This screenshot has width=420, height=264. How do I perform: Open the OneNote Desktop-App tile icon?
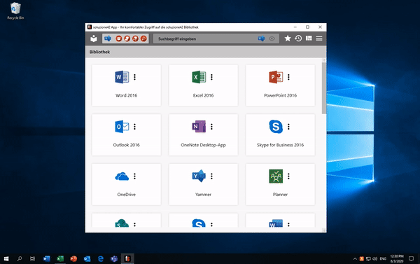pos(199,127)
